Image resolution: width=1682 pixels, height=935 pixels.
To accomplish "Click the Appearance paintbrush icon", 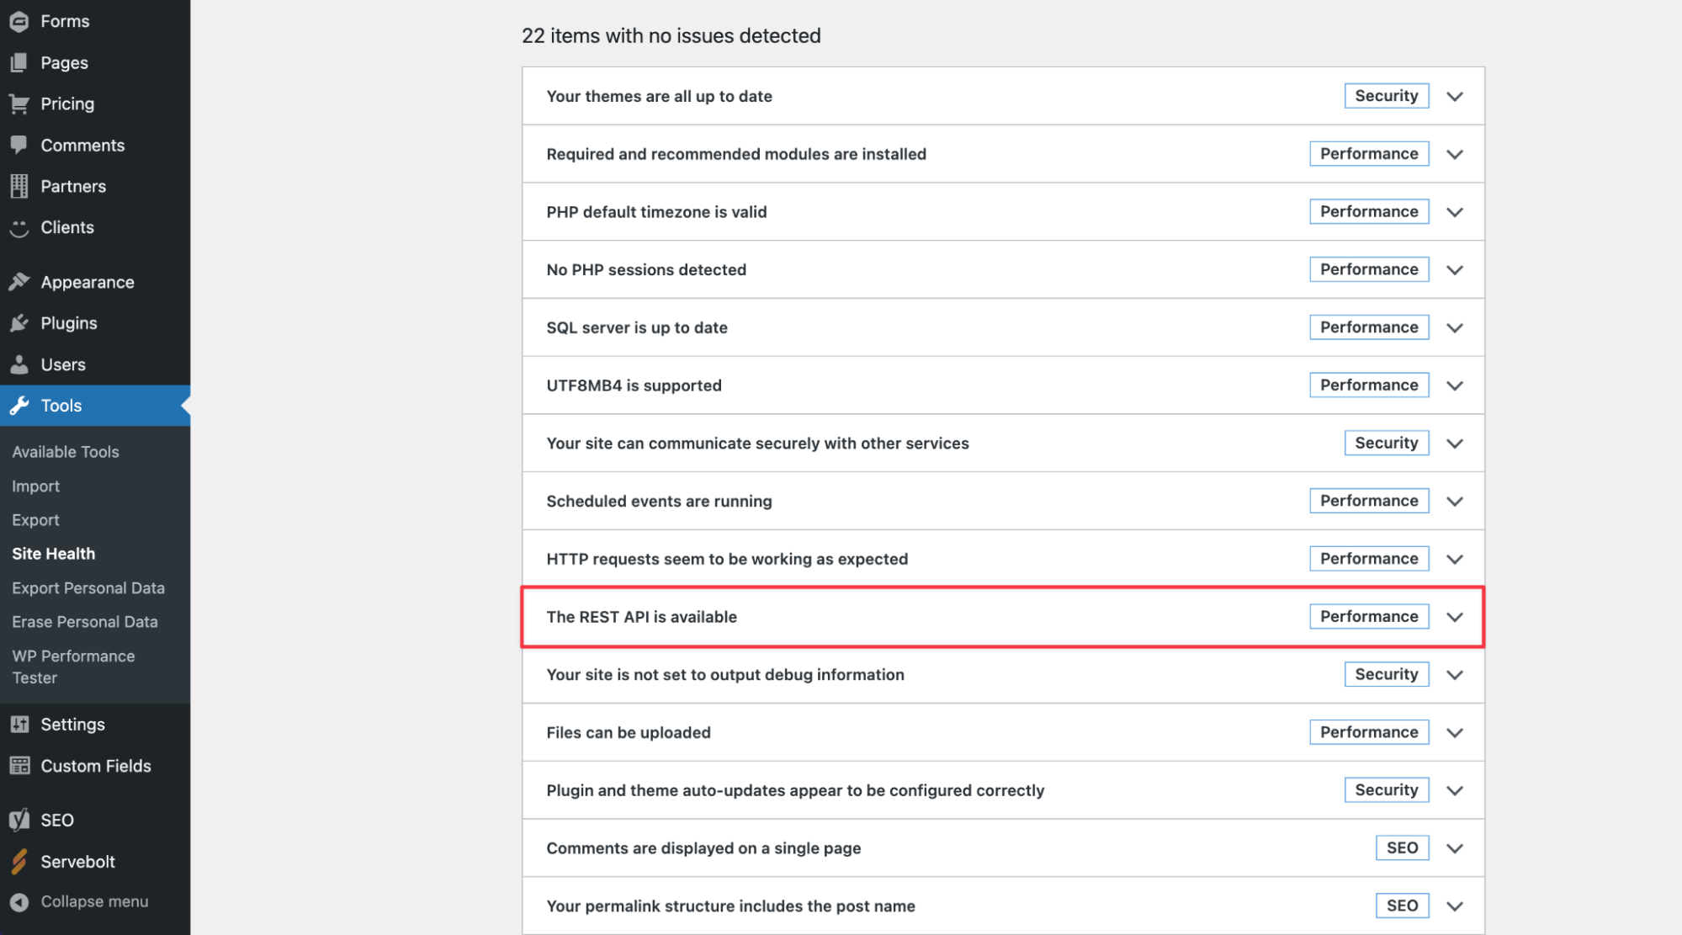I will [19, 282].
